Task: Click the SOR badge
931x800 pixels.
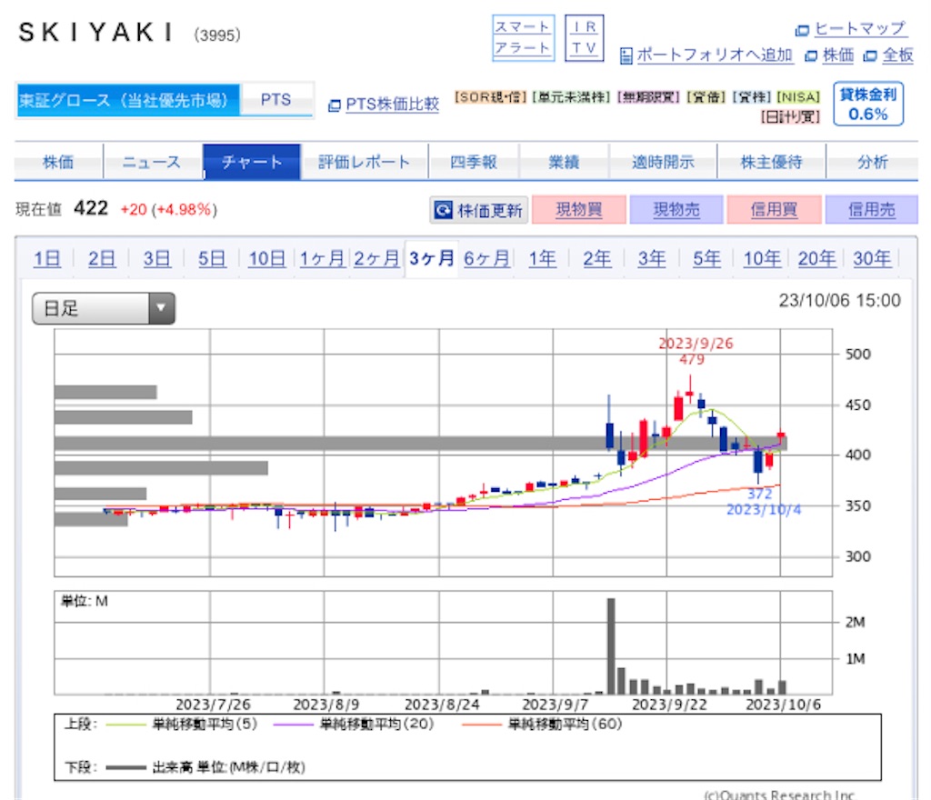Action: pos(490,96)
